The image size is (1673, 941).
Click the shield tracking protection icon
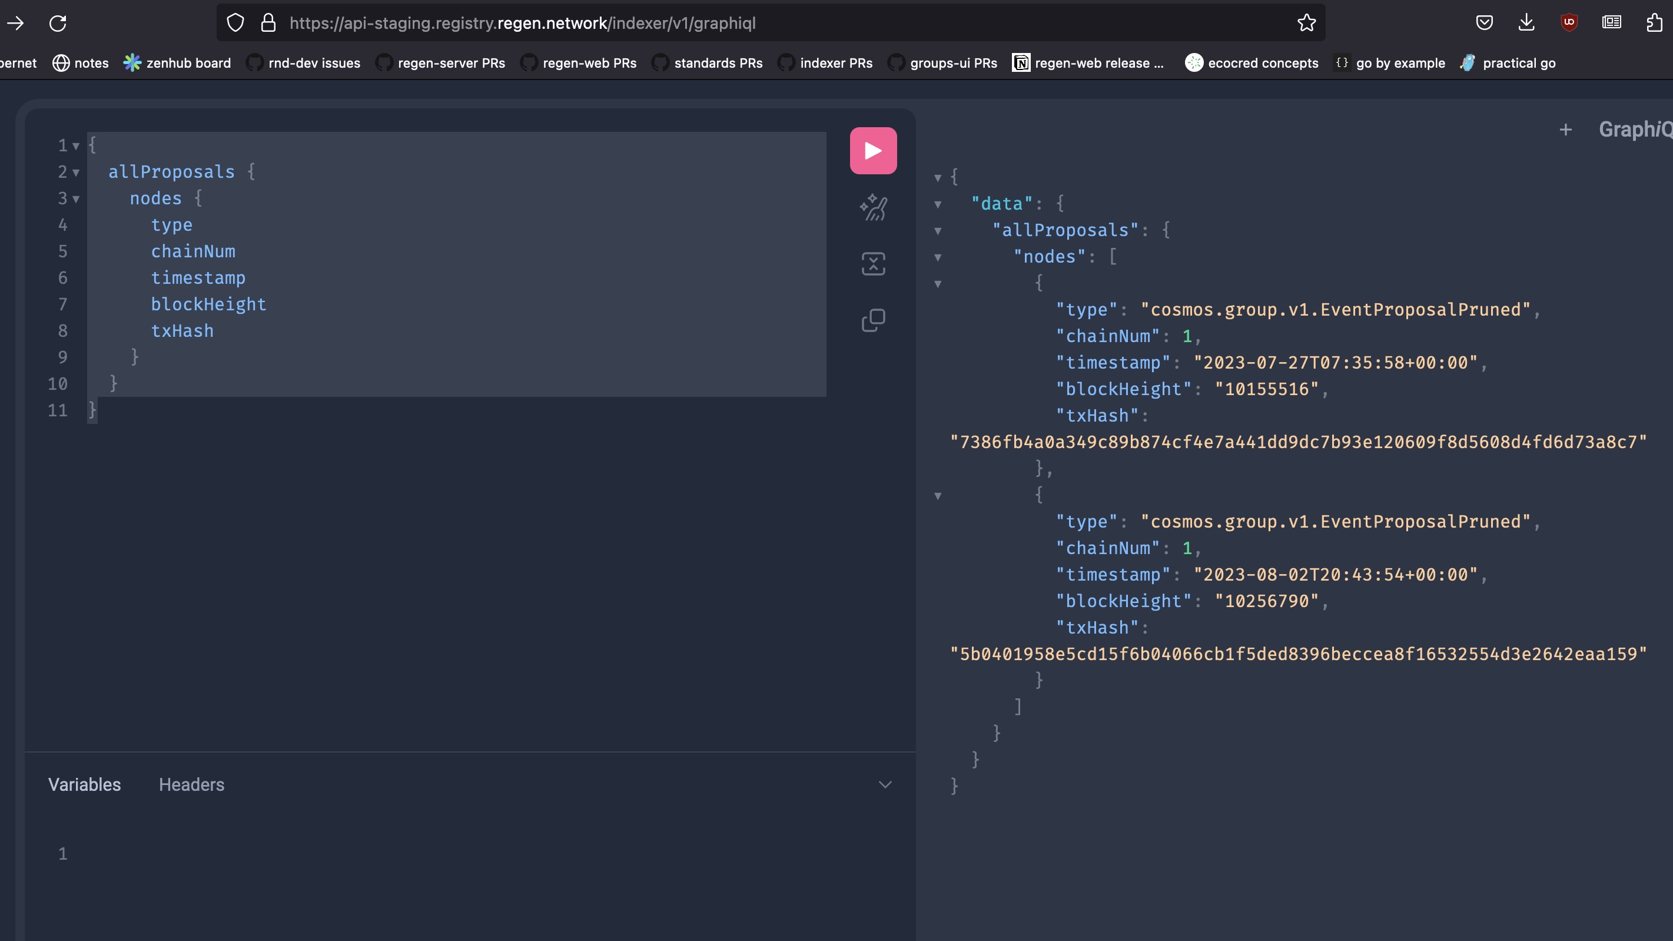click(235, 24)
